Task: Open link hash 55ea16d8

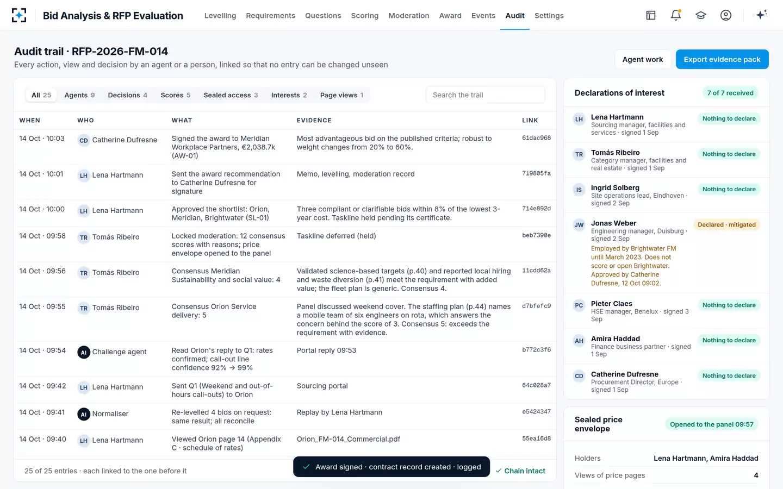Action: (537, 438)
